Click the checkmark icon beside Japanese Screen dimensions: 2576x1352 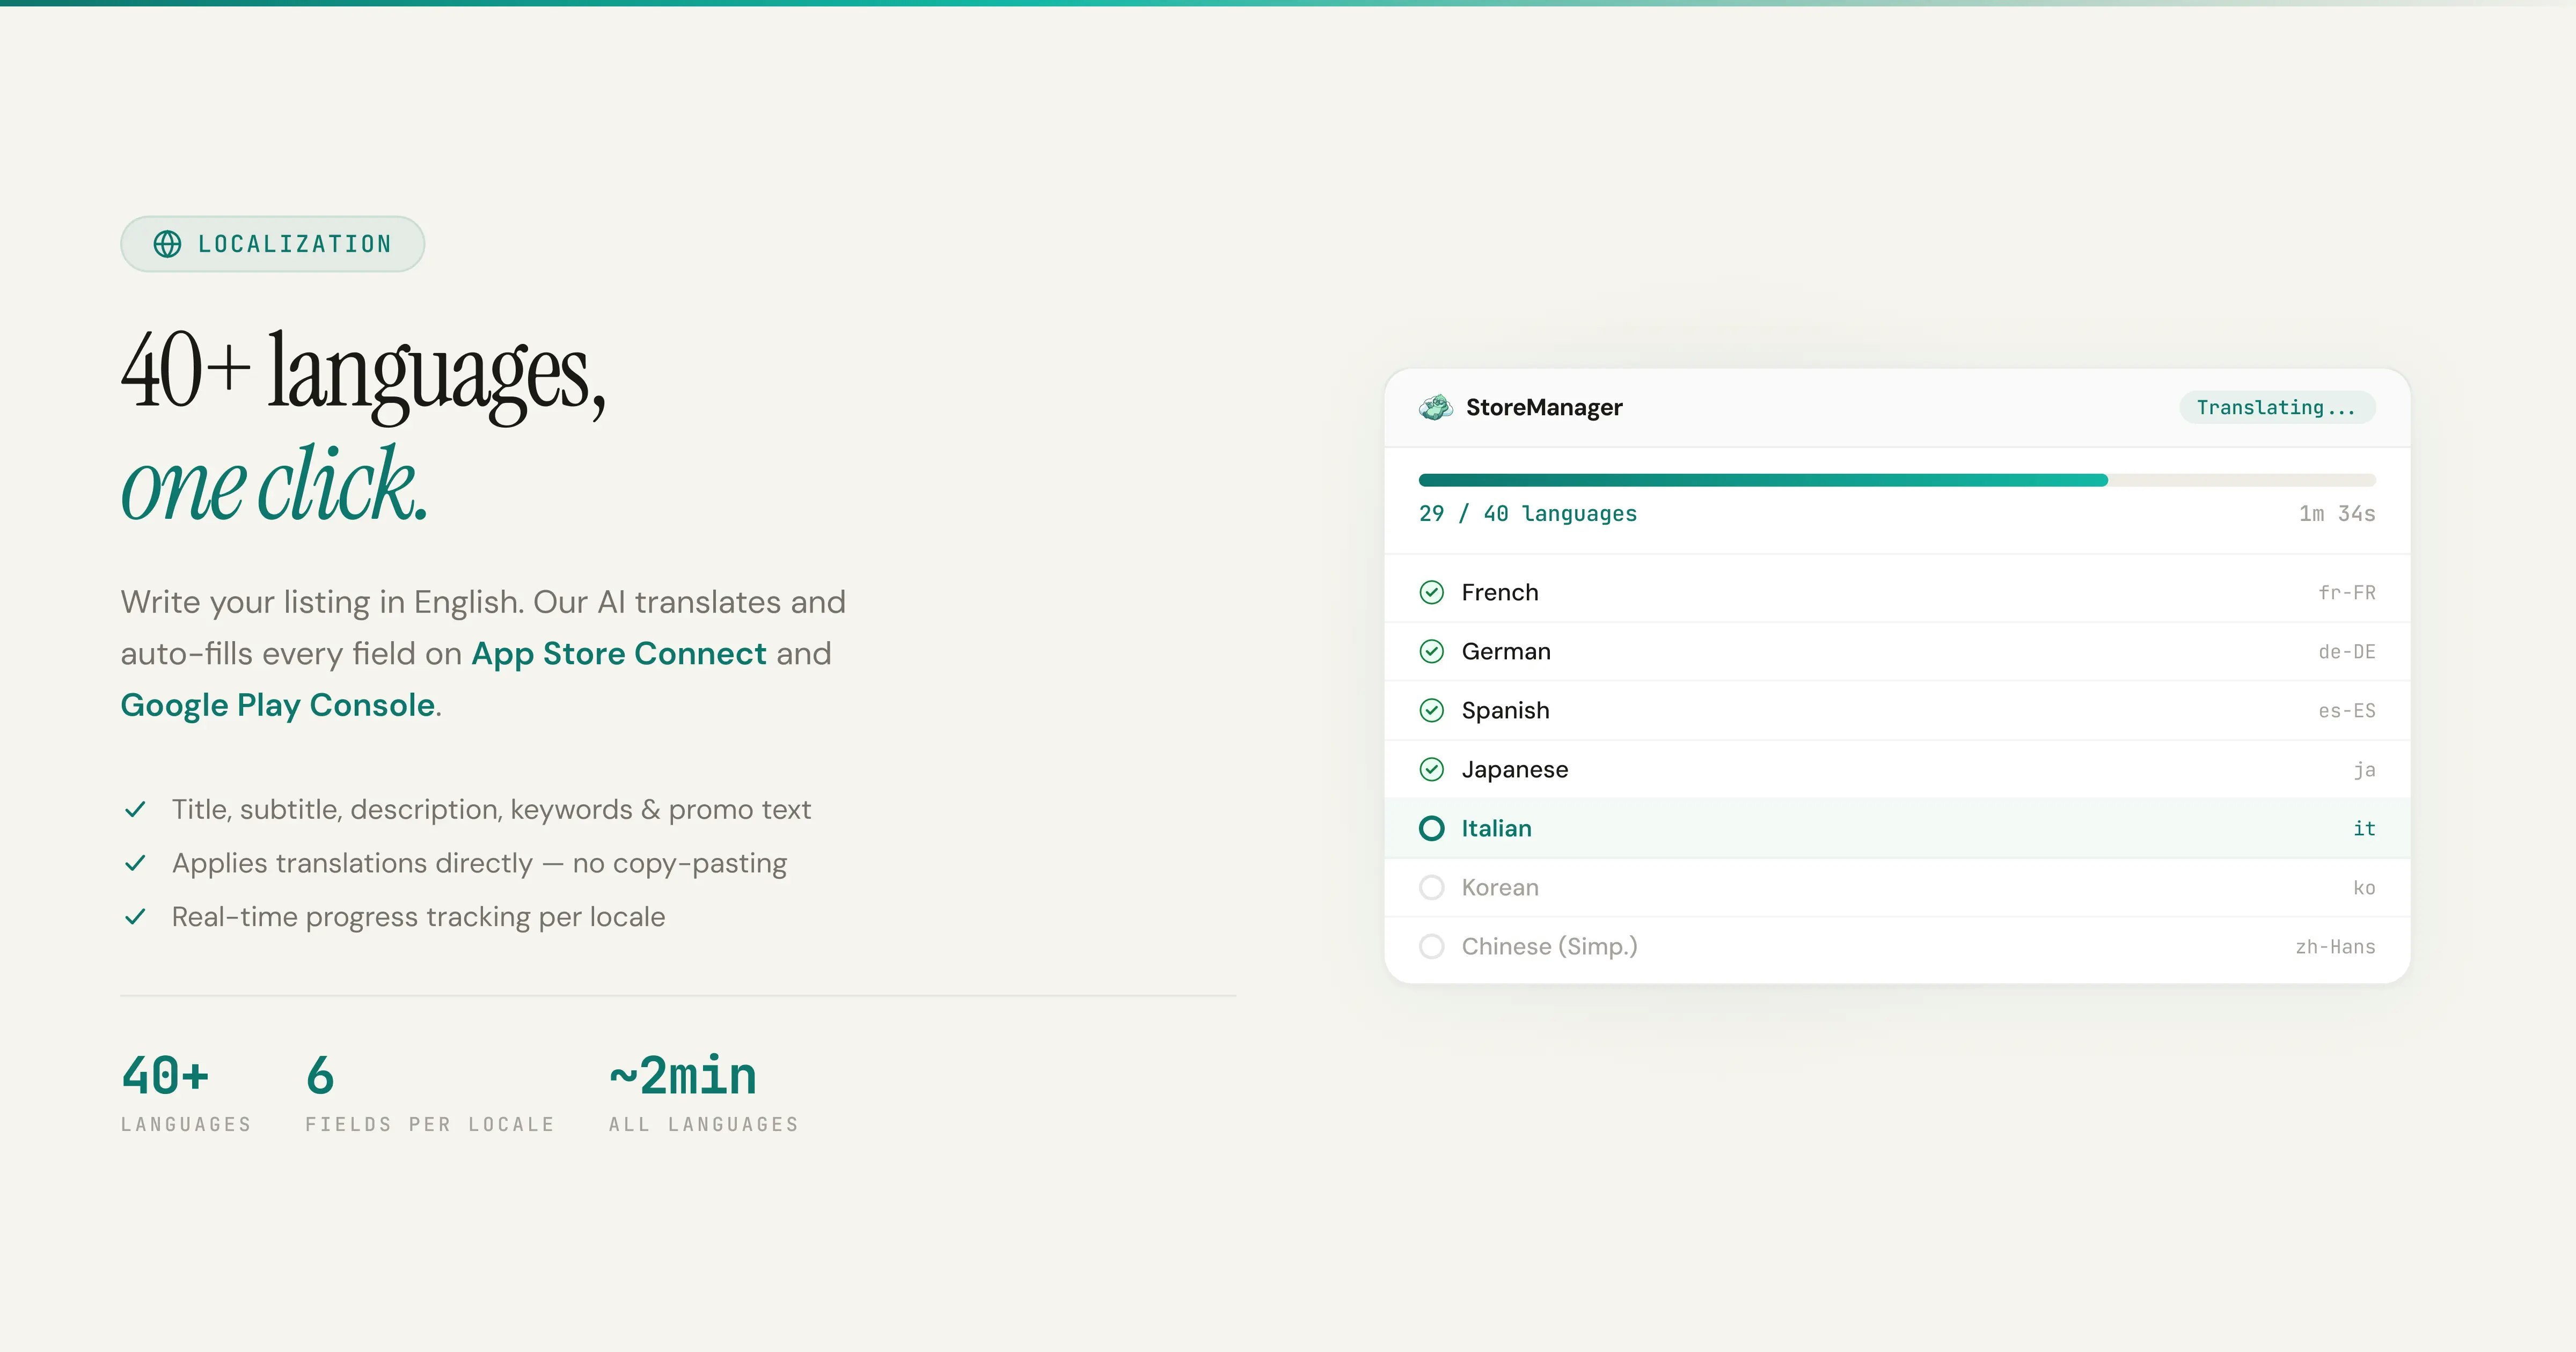(1431, 769)
